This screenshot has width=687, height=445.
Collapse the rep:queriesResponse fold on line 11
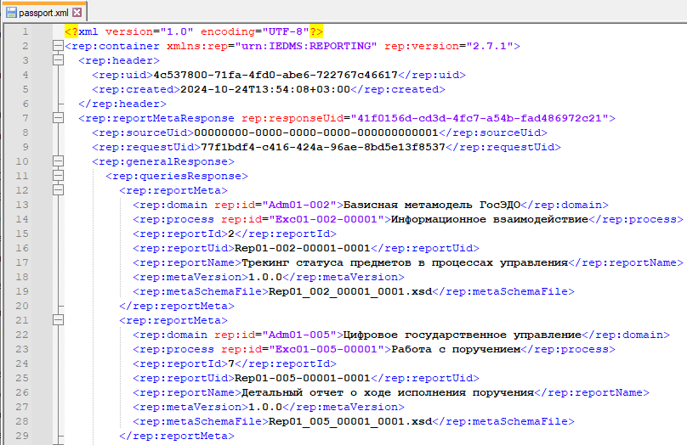click(x=58, y=176)
